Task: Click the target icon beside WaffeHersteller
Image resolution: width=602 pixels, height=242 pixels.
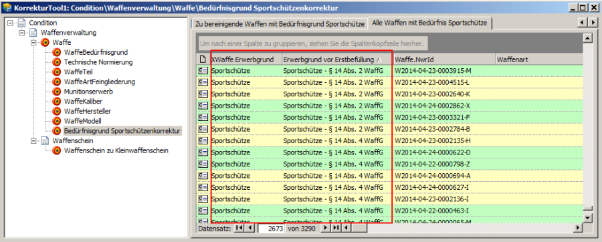Action: point(57,111)
